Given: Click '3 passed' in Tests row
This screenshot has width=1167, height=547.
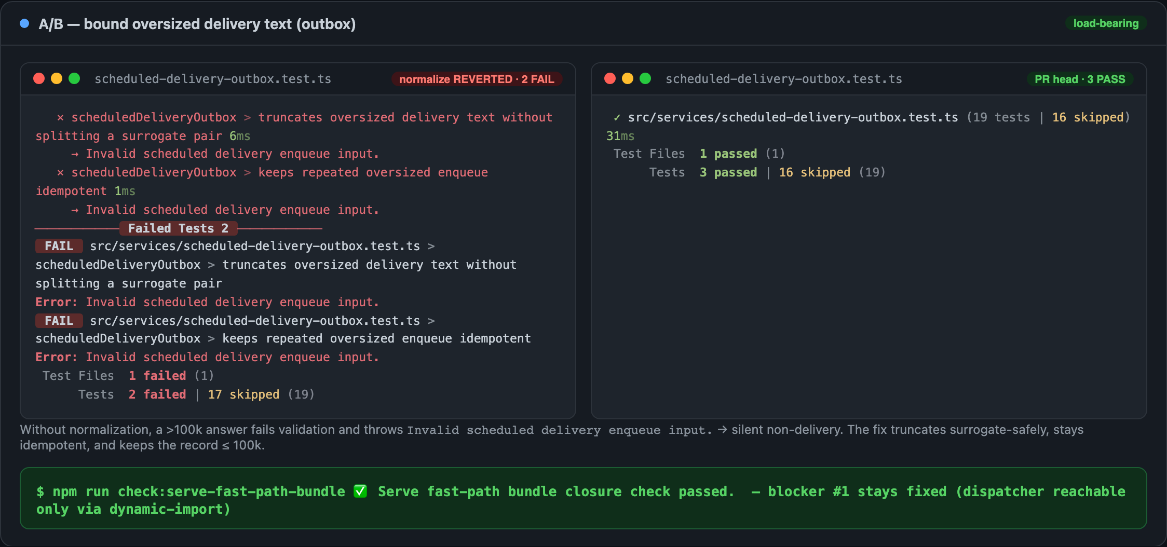Looking at the screenshot, I should (x=728, y=172).
